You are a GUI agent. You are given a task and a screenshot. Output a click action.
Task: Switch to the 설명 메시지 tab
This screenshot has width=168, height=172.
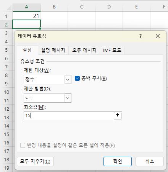coord(53,50)
